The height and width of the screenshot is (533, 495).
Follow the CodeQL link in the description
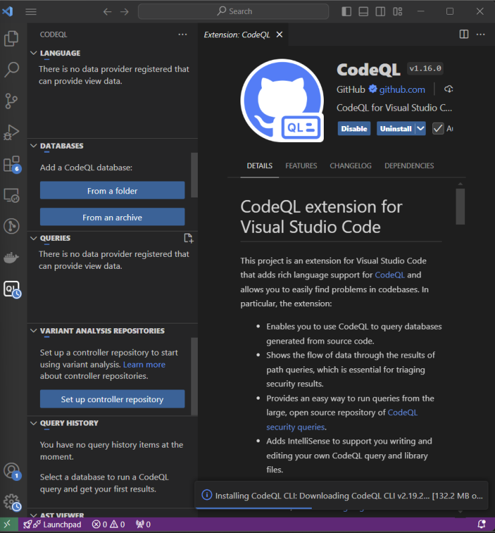click(390, 275)
